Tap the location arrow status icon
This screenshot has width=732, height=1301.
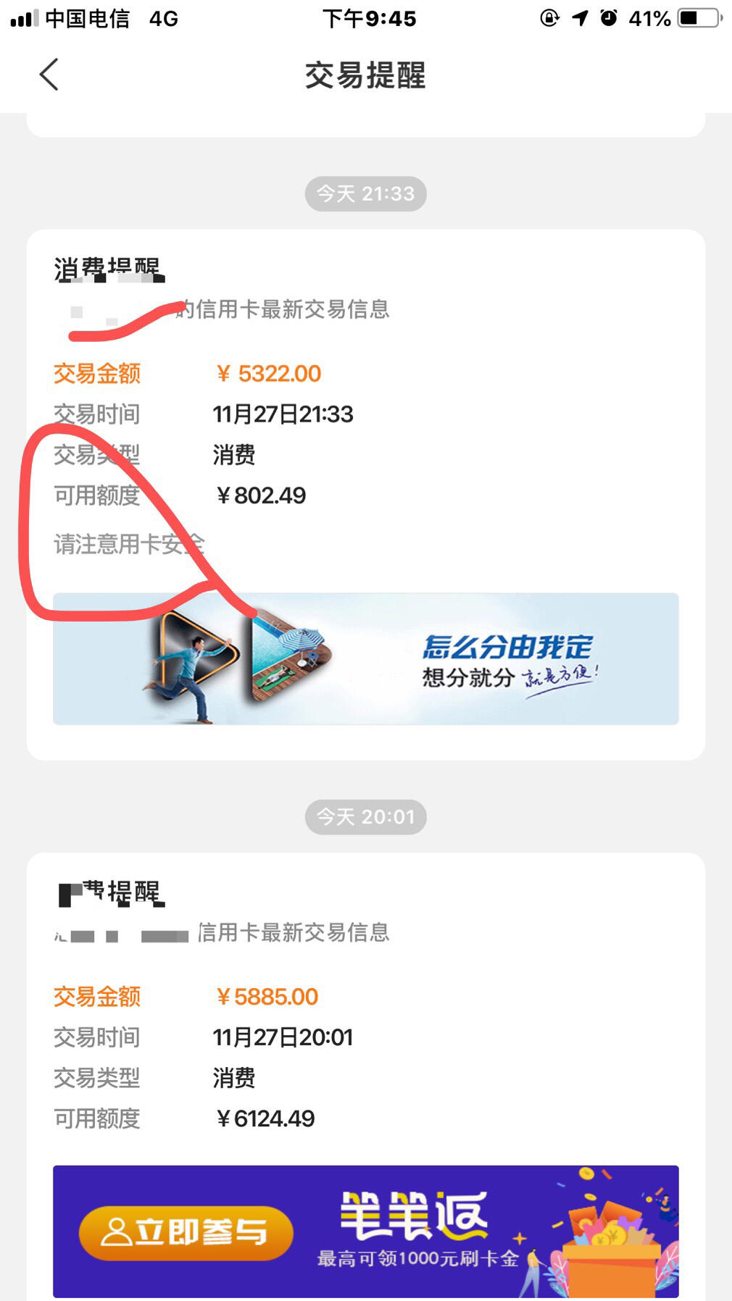click(580, 18)
